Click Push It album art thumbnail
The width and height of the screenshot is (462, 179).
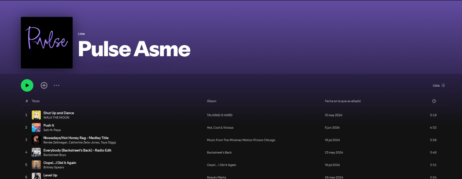pos(36,127)
